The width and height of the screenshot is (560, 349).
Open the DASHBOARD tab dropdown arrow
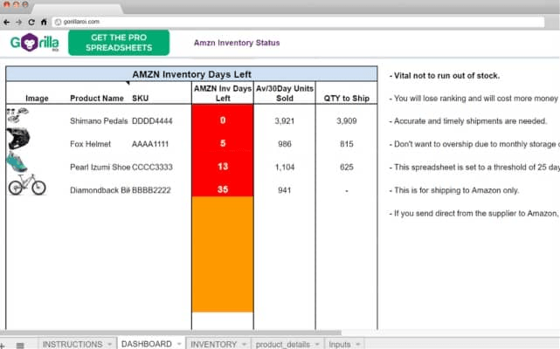click(179, 344)
